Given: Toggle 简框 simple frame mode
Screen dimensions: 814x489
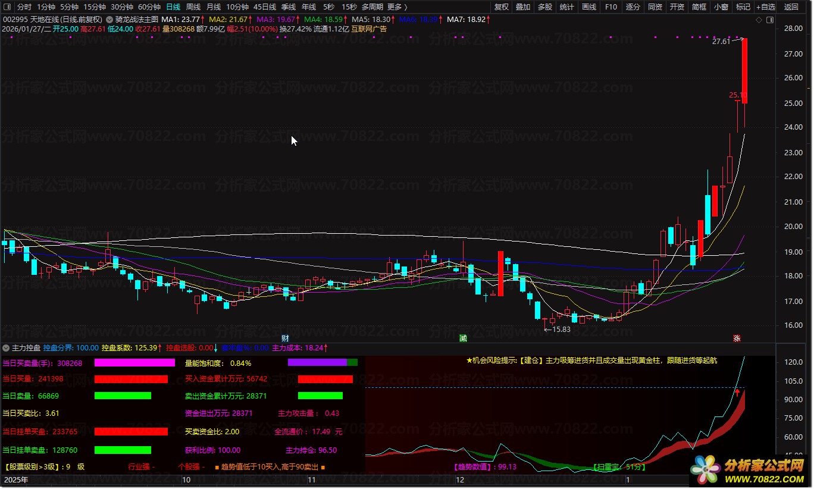Looking at the screenshot, I should [699, 7].
